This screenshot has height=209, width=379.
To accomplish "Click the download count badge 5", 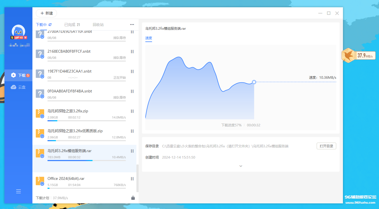I will pyautogui.click(x=28, y=75).
